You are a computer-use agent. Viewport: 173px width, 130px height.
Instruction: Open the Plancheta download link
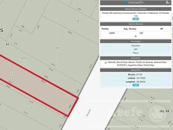[136, 46]
